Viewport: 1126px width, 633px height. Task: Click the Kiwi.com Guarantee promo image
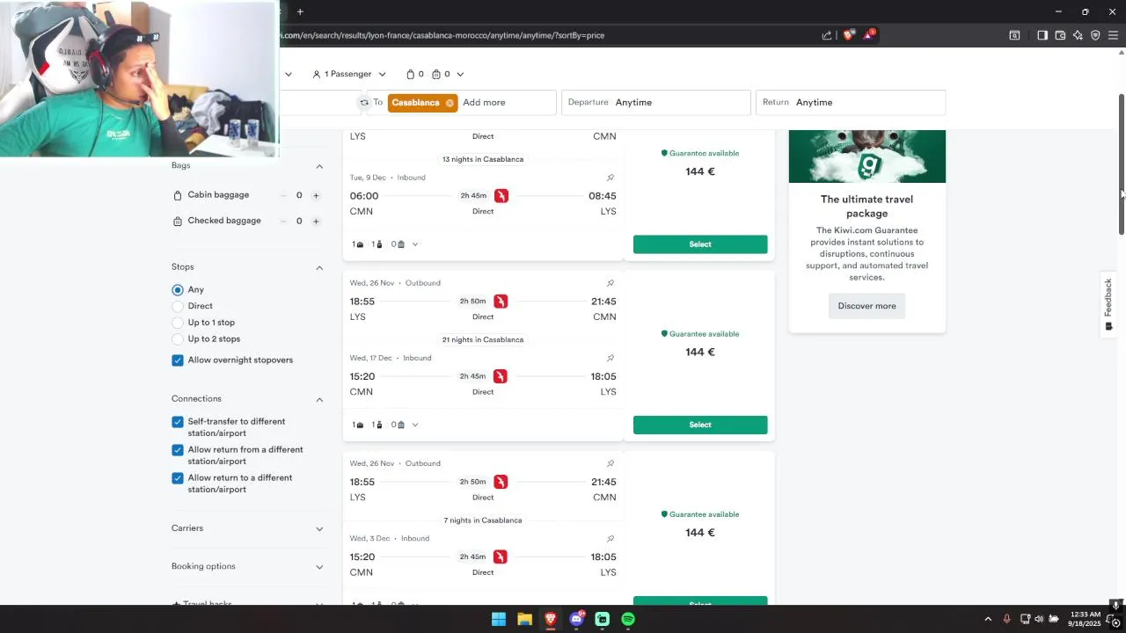pyautogui.click(x=867, y=156)
